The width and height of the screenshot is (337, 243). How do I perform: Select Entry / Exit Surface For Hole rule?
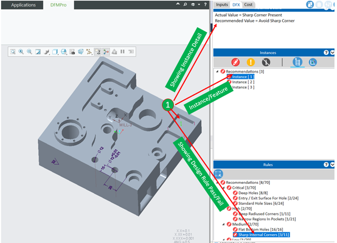point(268,198)
